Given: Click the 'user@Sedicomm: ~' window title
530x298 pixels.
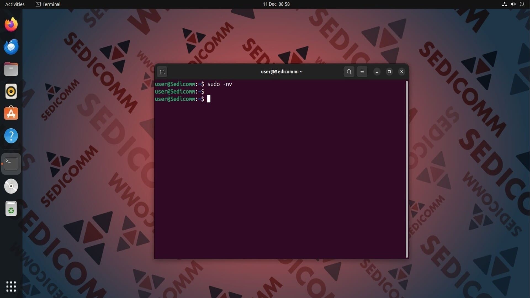Looking at the screenshot, I should (282, 72).
